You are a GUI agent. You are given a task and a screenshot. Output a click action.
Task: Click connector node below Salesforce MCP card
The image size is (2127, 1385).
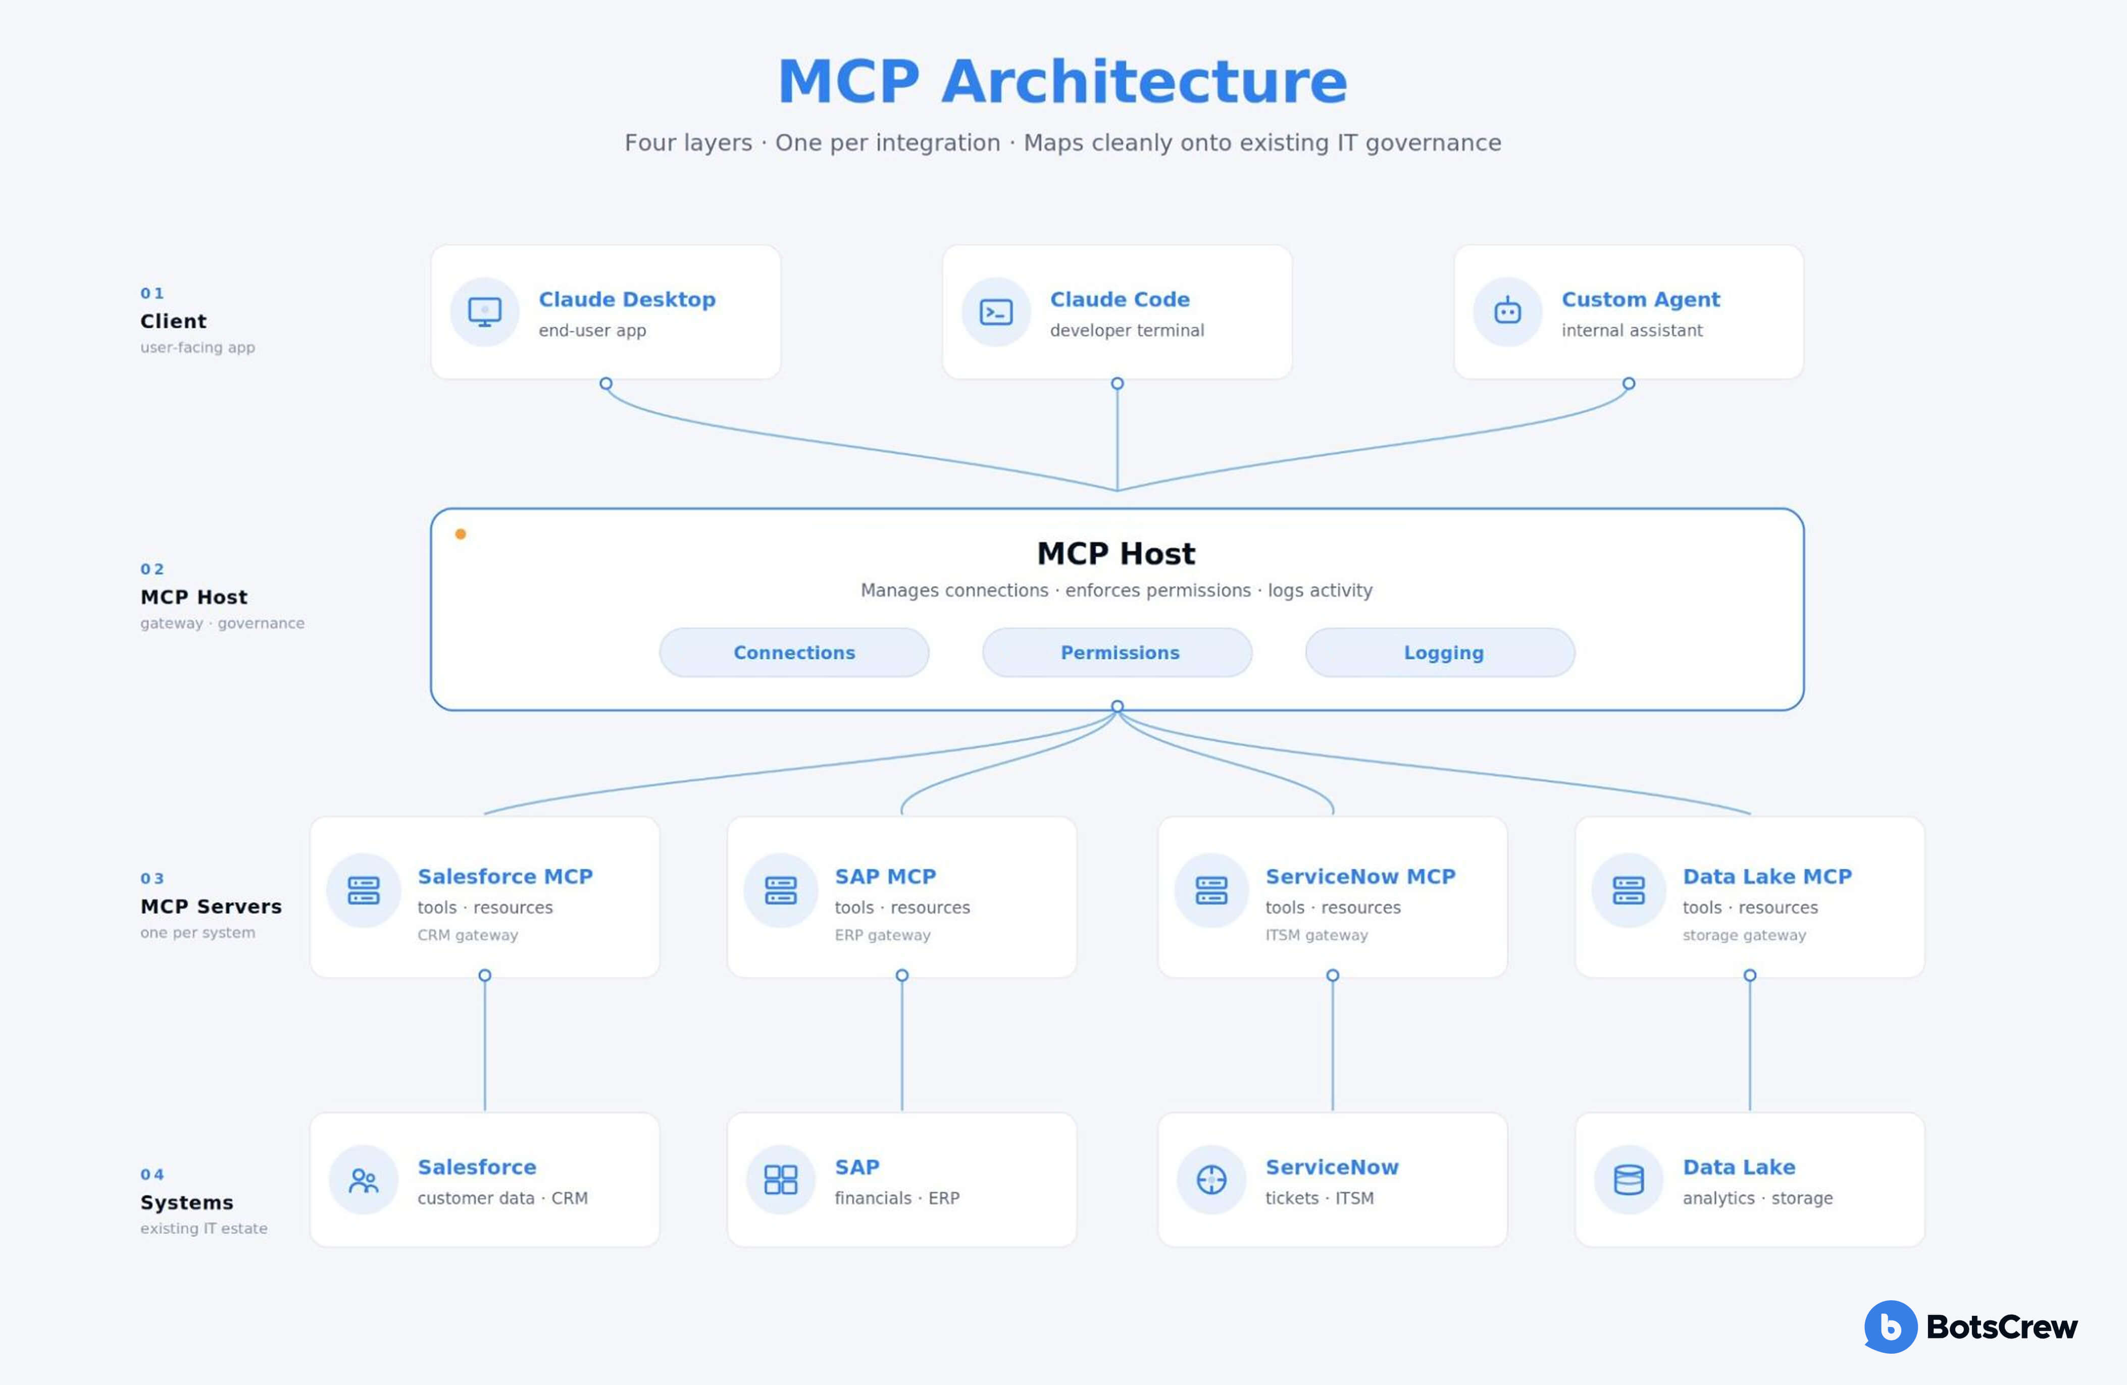point(484,975)
